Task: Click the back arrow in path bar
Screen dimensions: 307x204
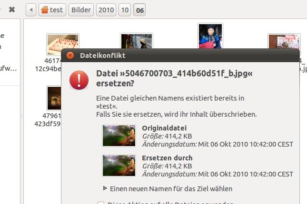Action: tap(31, 9)
